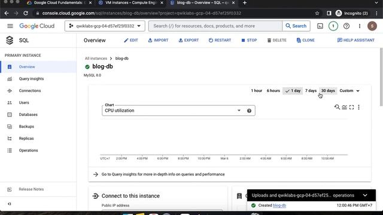Click the Connections sidebar icon

click(x=10, y=91)
